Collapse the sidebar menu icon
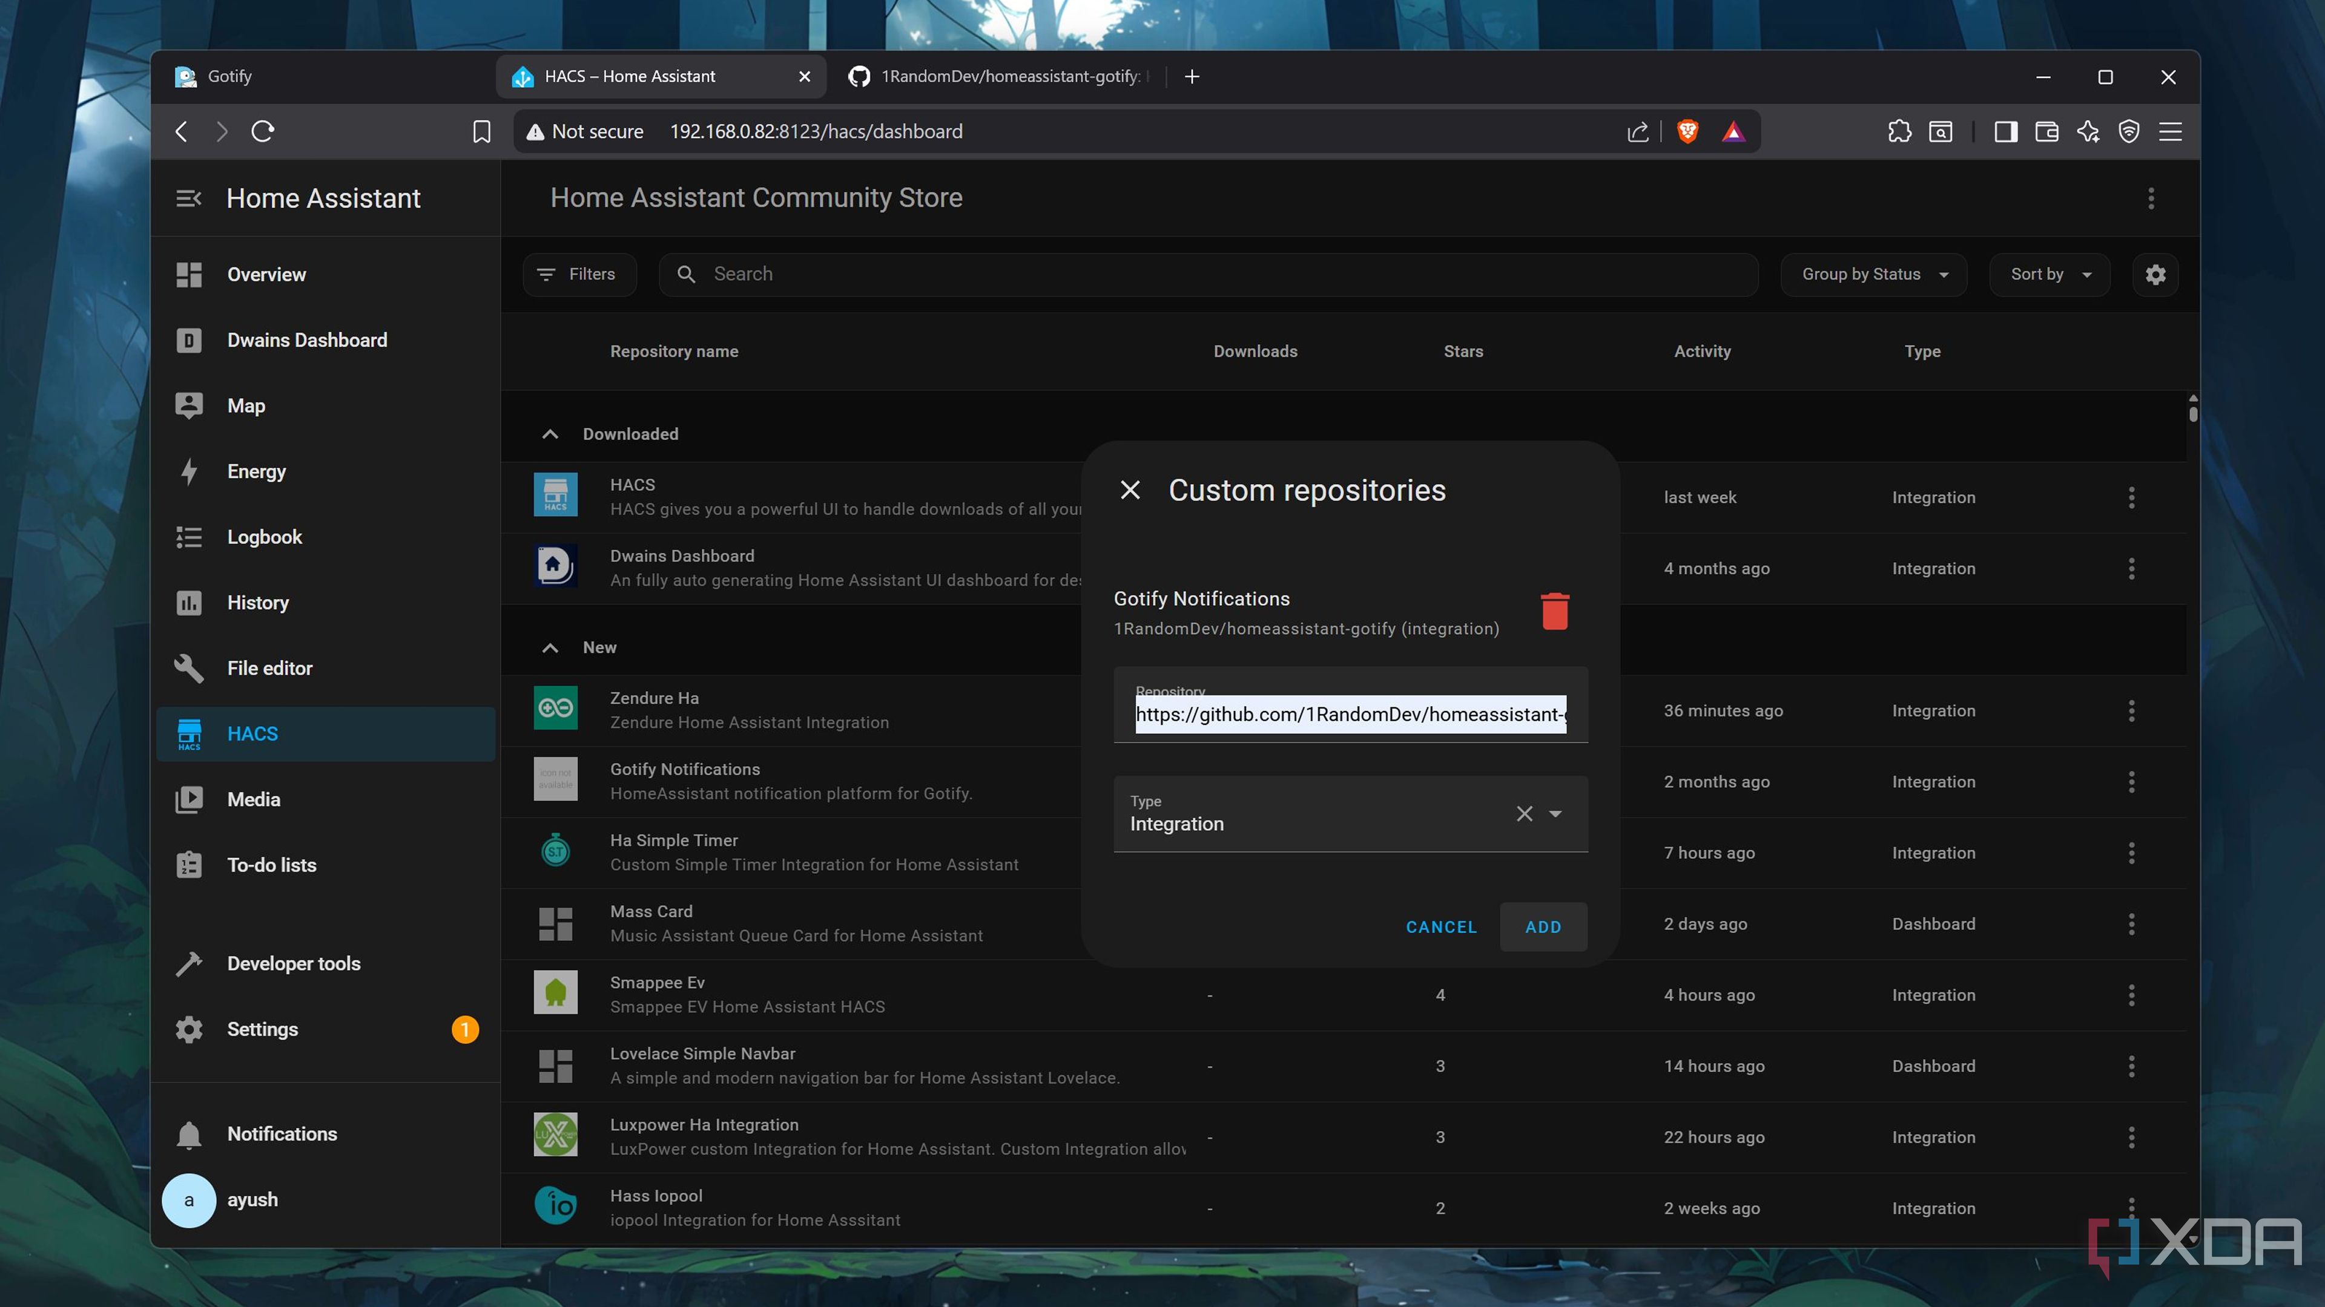 tap(189, 198)
